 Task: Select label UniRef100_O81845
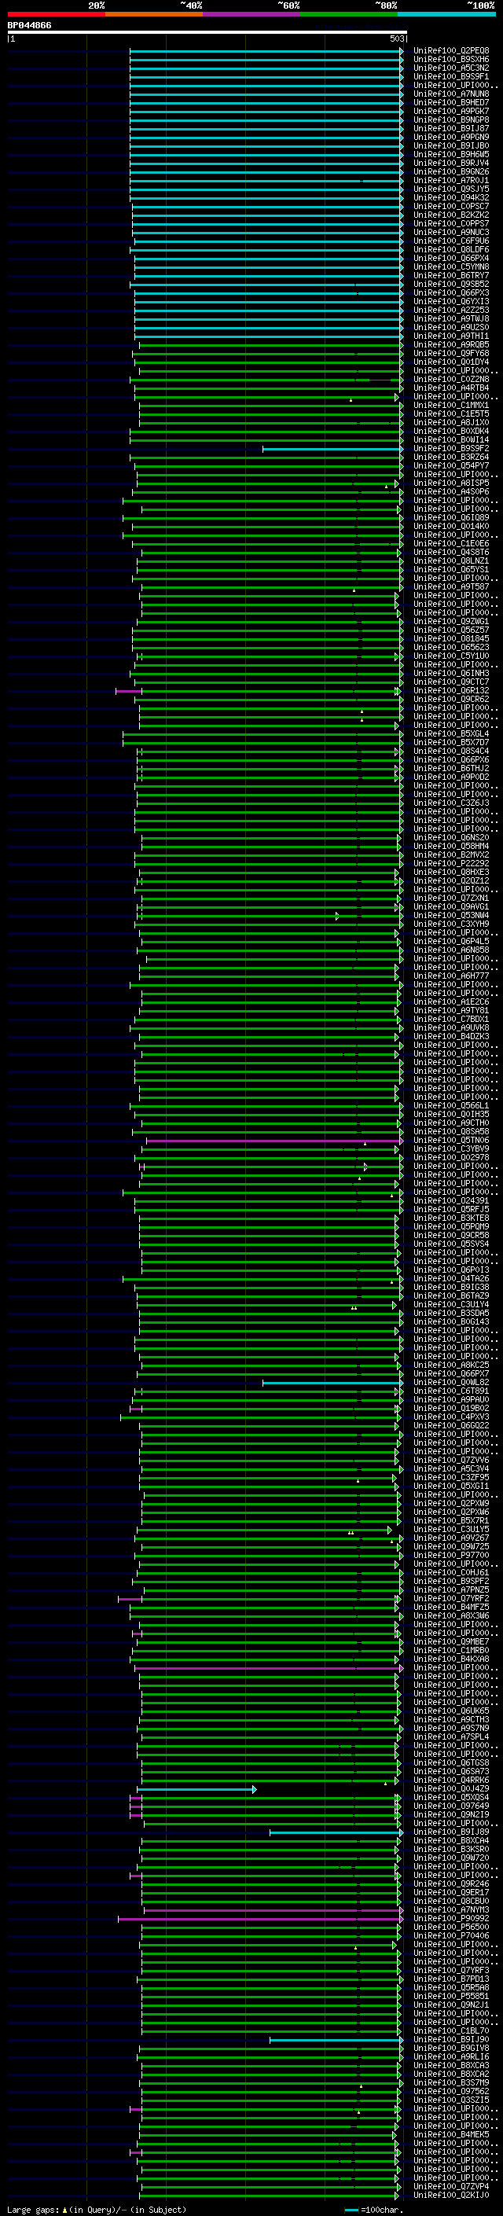click(451, 639)
